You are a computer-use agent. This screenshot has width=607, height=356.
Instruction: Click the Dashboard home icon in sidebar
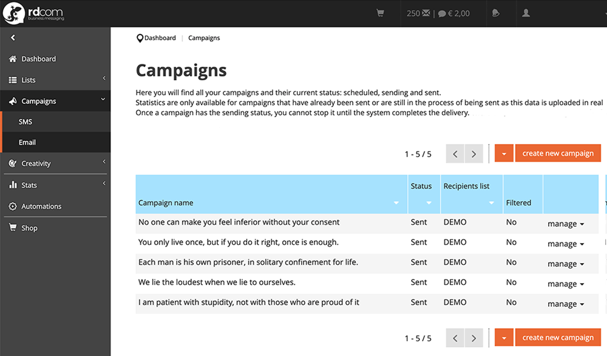[x=13, y=59]
